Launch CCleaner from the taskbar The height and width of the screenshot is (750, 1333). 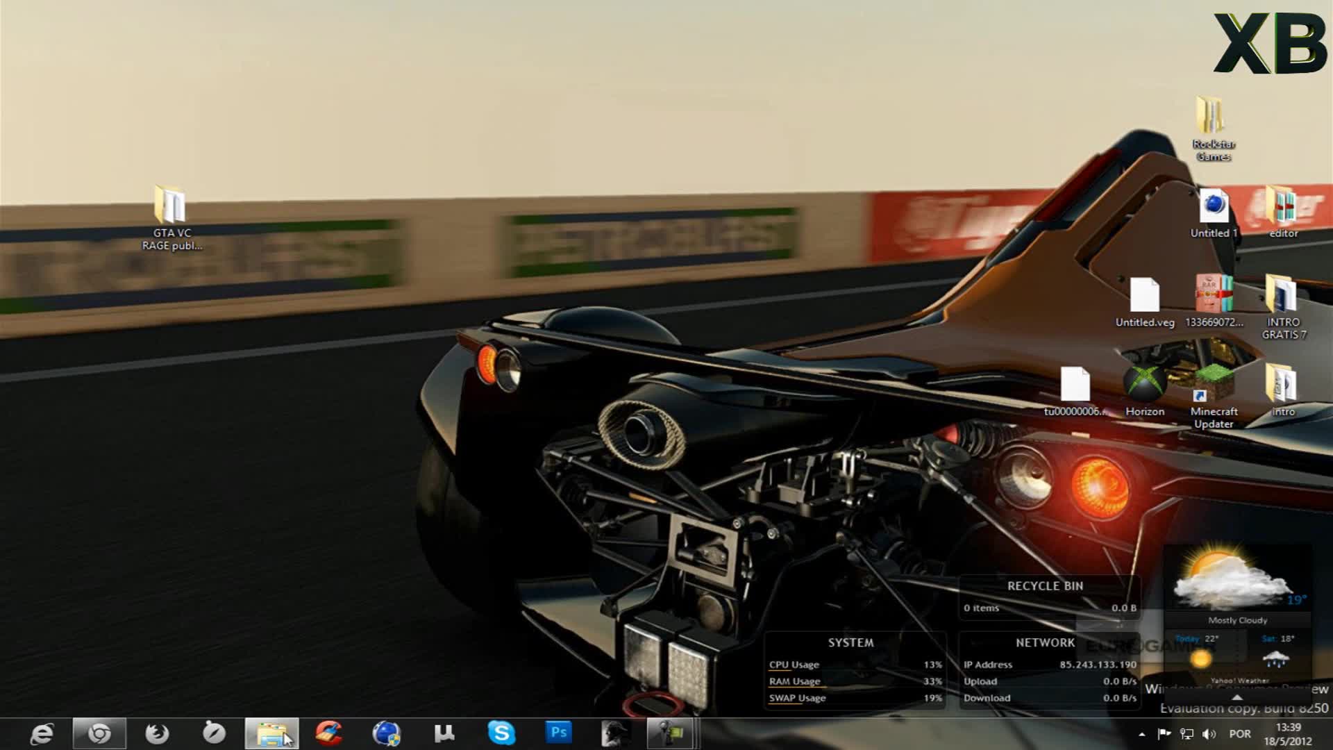(x=328, y=733)
